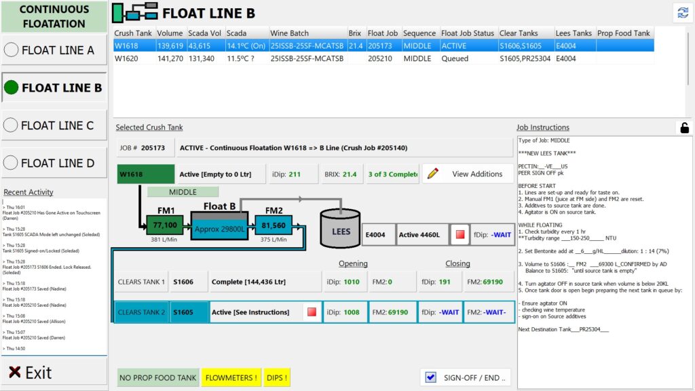
Task: Click the NO PROP FOOD TANK button
Action: click(157, 377)
